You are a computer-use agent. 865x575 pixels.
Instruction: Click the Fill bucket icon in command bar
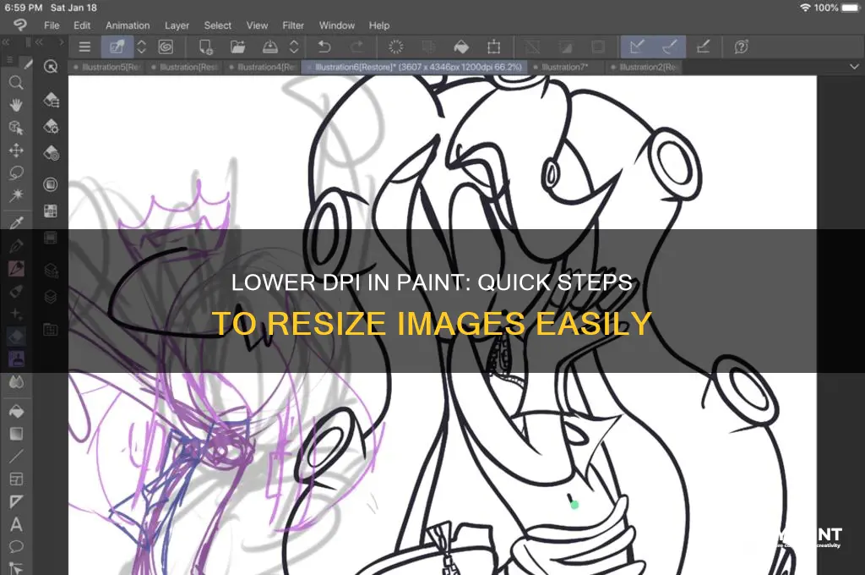pyautogui.click(x=461, y=47)
